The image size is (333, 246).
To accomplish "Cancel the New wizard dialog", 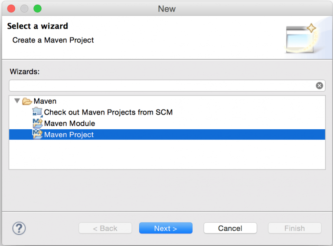I will [230, 228].
